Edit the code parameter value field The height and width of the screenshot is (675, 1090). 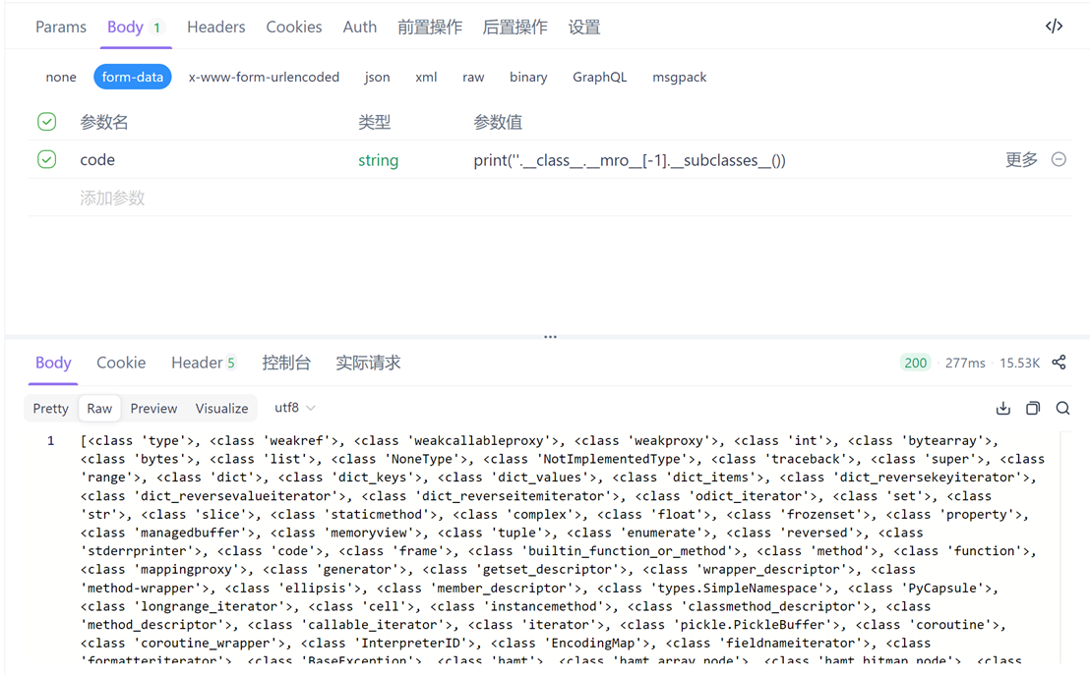tap(630, 160)
